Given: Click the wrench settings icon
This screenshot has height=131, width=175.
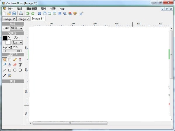Looking at the screenshot, I should coord(81,13).
